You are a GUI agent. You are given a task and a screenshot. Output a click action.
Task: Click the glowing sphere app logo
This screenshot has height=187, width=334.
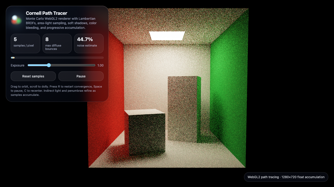(16, 20)
